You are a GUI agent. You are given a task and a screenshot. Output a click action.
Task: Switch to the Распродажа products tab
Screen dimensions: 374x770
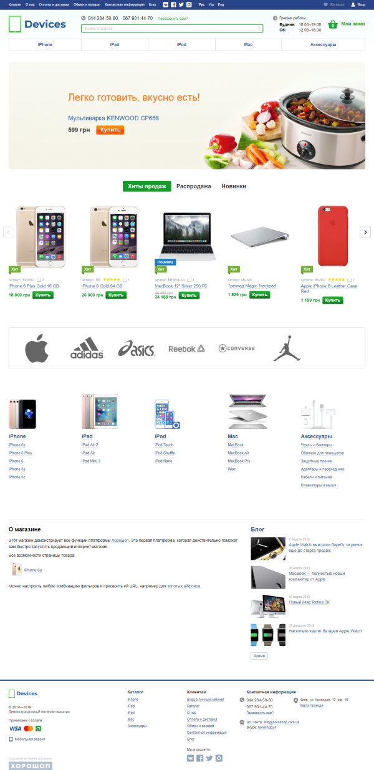click(x=194, y=186)
